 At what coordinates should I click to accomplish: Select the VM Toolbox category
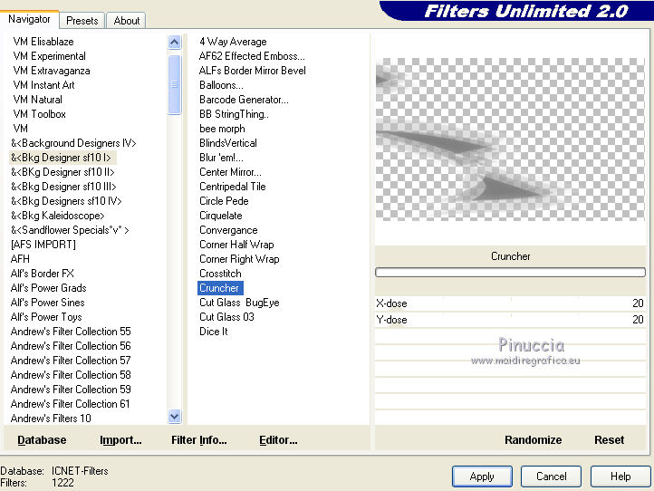39,114
